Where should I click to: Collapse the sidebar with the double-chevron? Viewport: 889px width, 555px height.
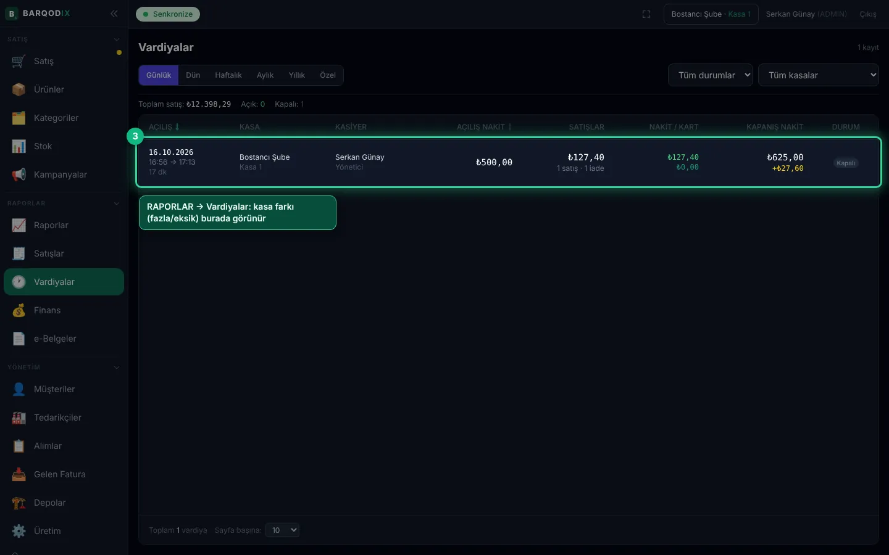click(114, 14)
